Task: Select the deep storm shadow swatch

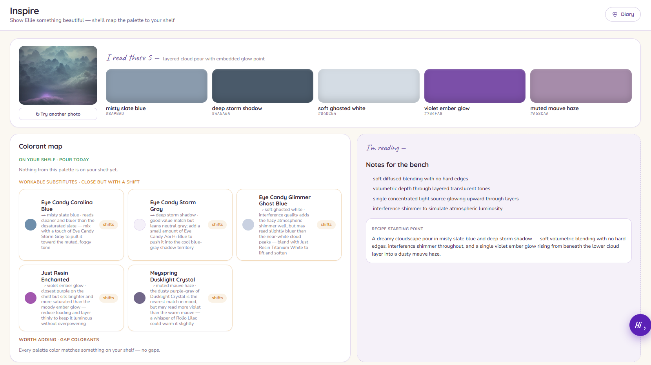Action: (x=263, y=86)
